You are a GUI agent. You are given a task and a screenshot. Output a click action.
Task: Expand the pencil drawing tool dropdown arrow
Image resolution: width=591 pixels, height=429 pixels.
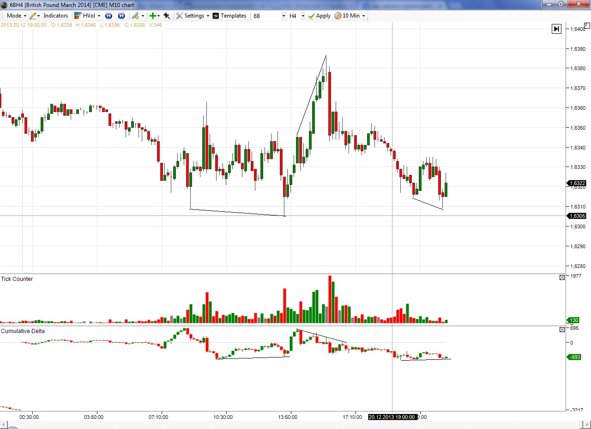39,16
